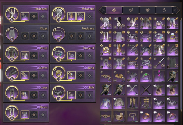Click the inventory vertical scrollbar
This screenshot has height=125, width=183.
(181, 65)
